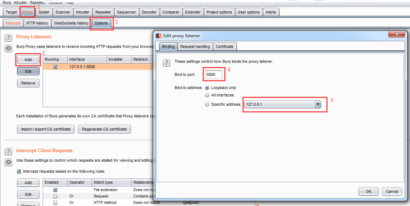The height and width of the screenshot is (206, 410).
Task: Disable intercept requests based on rules checkbox
Action: pos(19,172)
